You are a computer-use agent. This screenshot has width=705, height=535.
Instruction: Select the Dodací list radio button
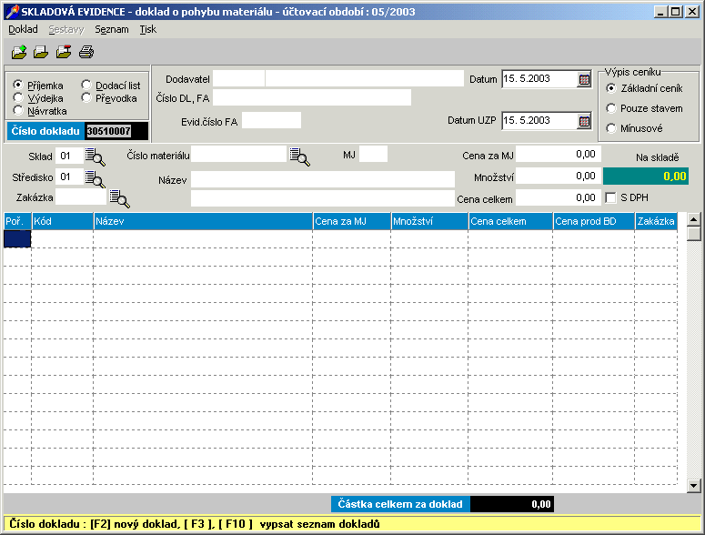pos(86,85)
